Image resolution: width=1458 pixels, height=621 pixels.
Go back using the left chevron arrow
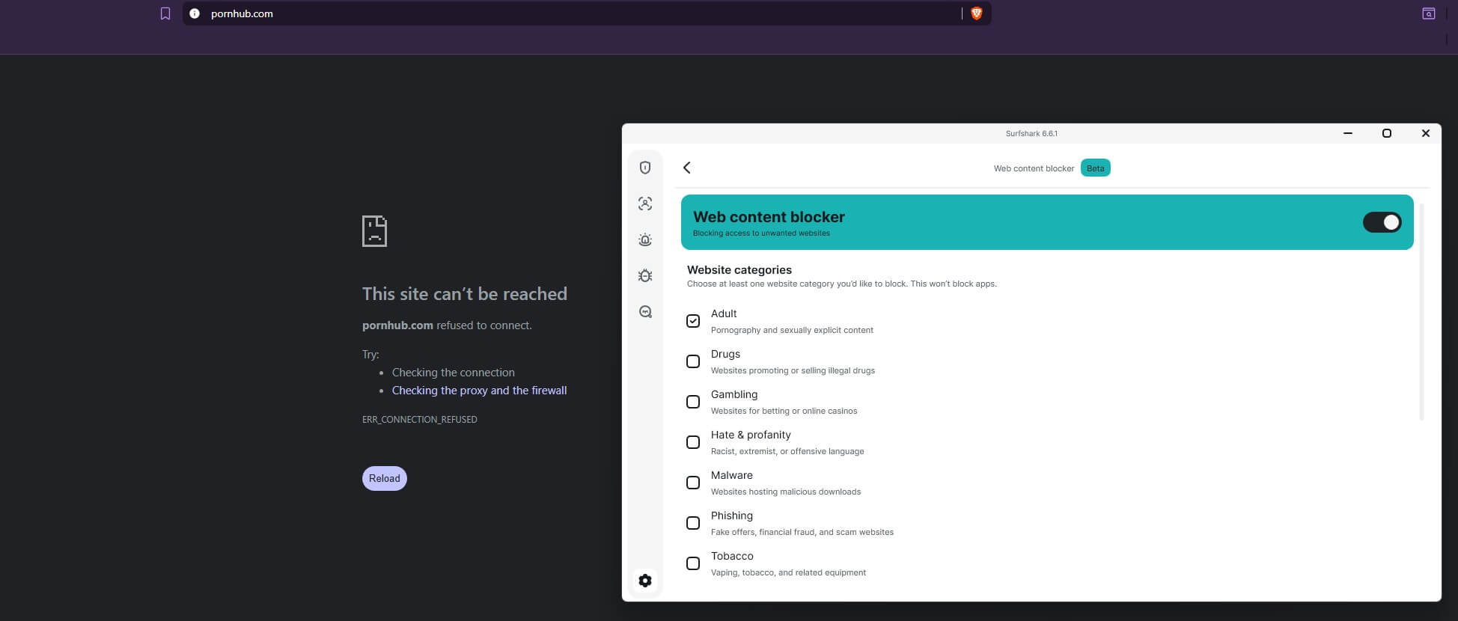(x=687, y=168)
